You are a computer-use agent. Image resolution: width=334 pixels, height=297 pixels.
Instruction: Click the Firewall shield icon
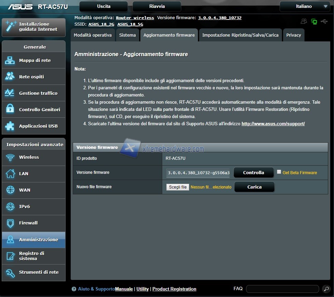pyautogui.click(x=10, y=223)
